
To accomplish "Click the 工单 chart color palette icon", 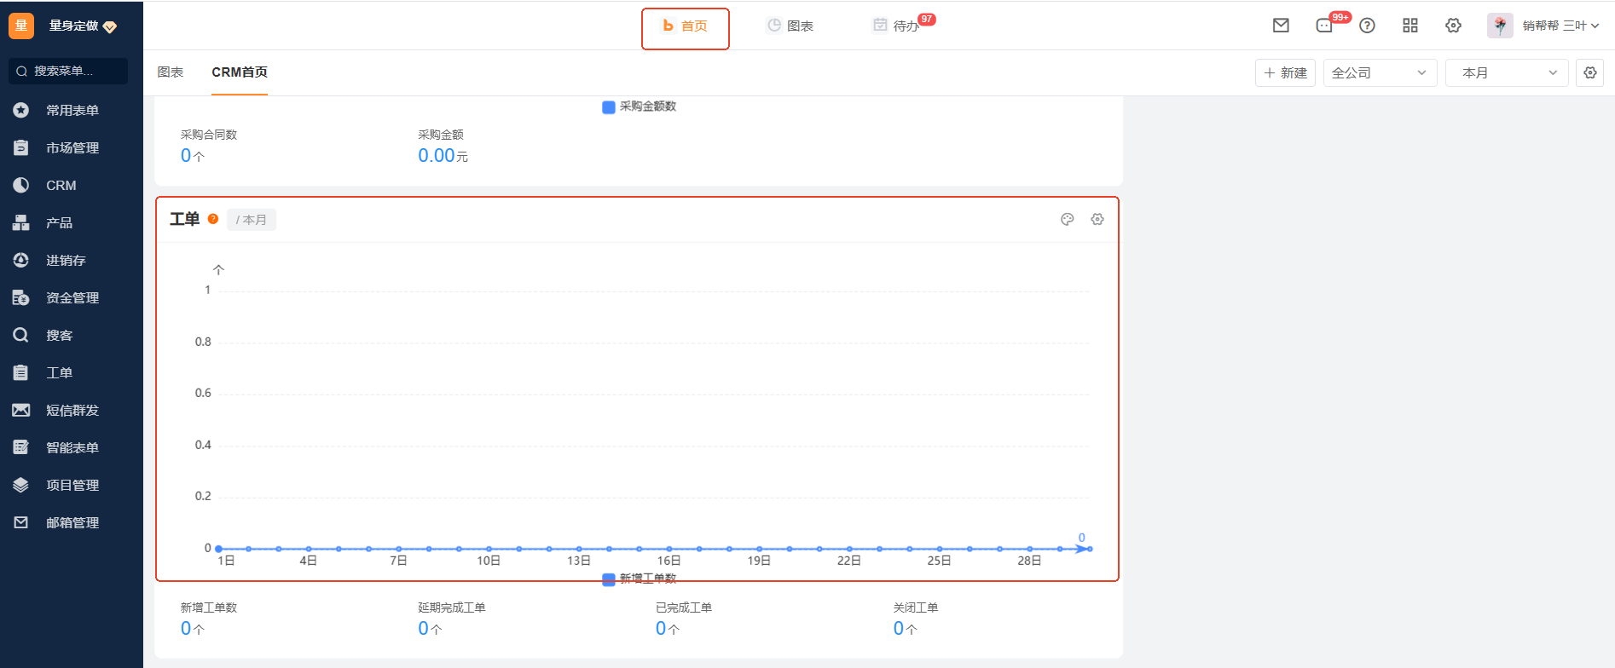I will click(x=1067, y=219).
